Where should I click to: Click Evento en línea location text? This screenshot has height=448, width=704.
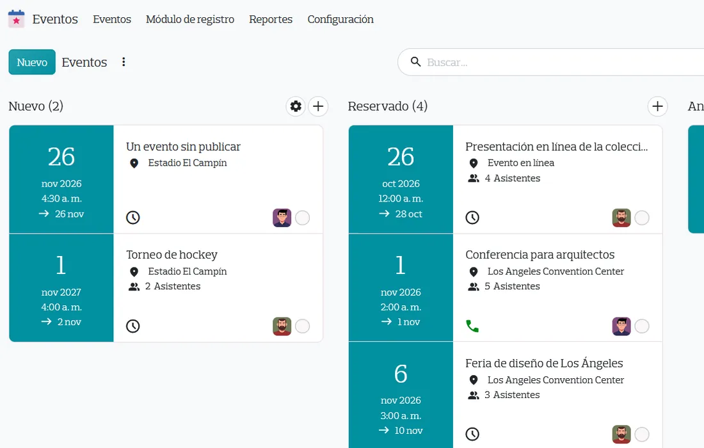point(521,163)
